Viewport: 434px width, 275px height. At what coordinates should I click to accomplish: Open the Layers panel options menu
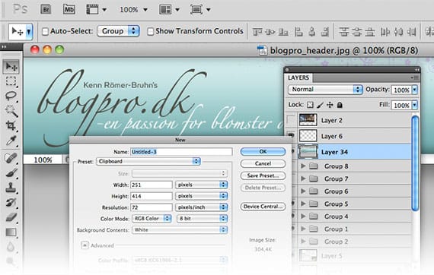coord(414,77)
